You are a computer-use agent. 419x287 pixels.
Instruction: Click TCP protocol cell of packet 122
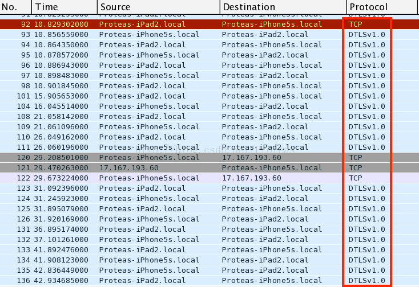click(x=356, y=178)
